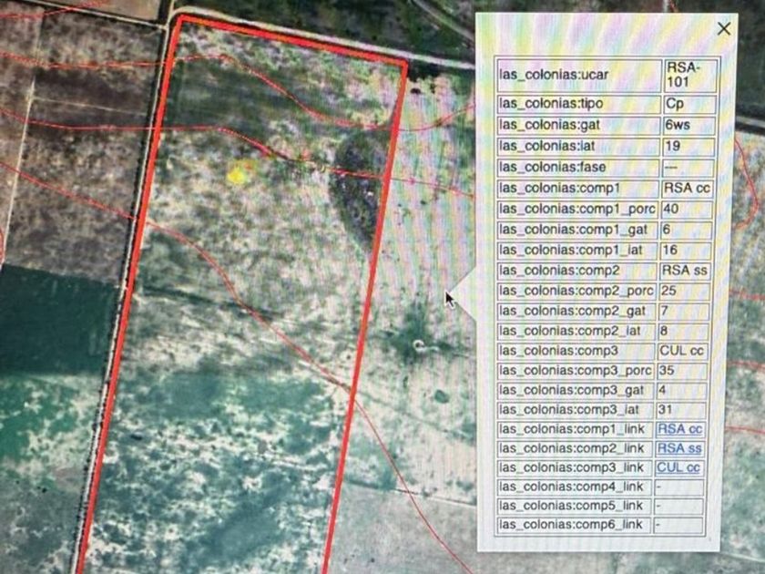Select the las_colonias:comp3_porc label
Image resolution: width=765 pixels, height=574 pixels.
click(x=575, y=371)
